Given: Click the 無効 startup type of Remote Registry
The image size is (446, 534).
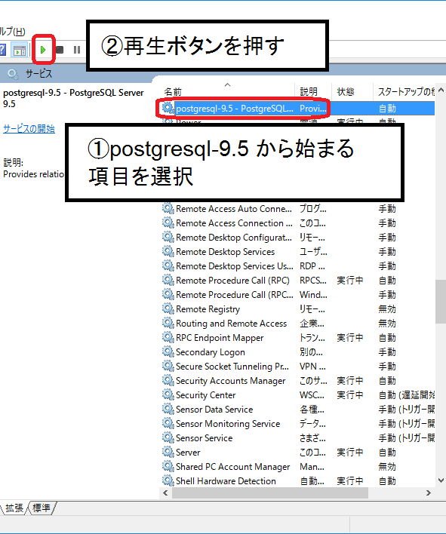Looking at the screenshot, I should pyautogui.click(x=387, y=309).
